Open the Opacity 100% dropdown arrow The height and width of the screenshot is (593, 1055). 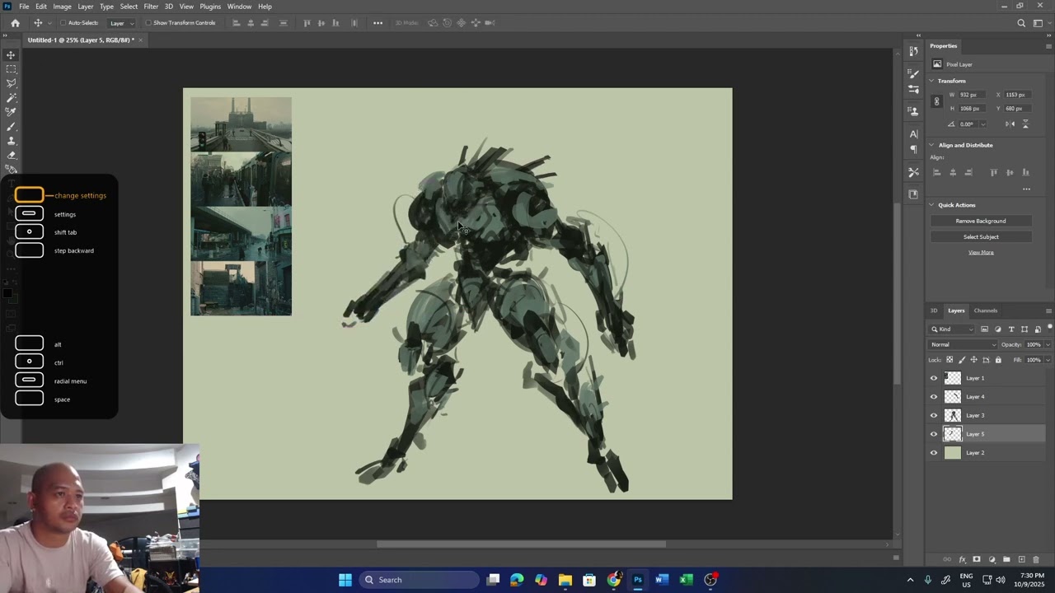click(x=1048, y=344)
